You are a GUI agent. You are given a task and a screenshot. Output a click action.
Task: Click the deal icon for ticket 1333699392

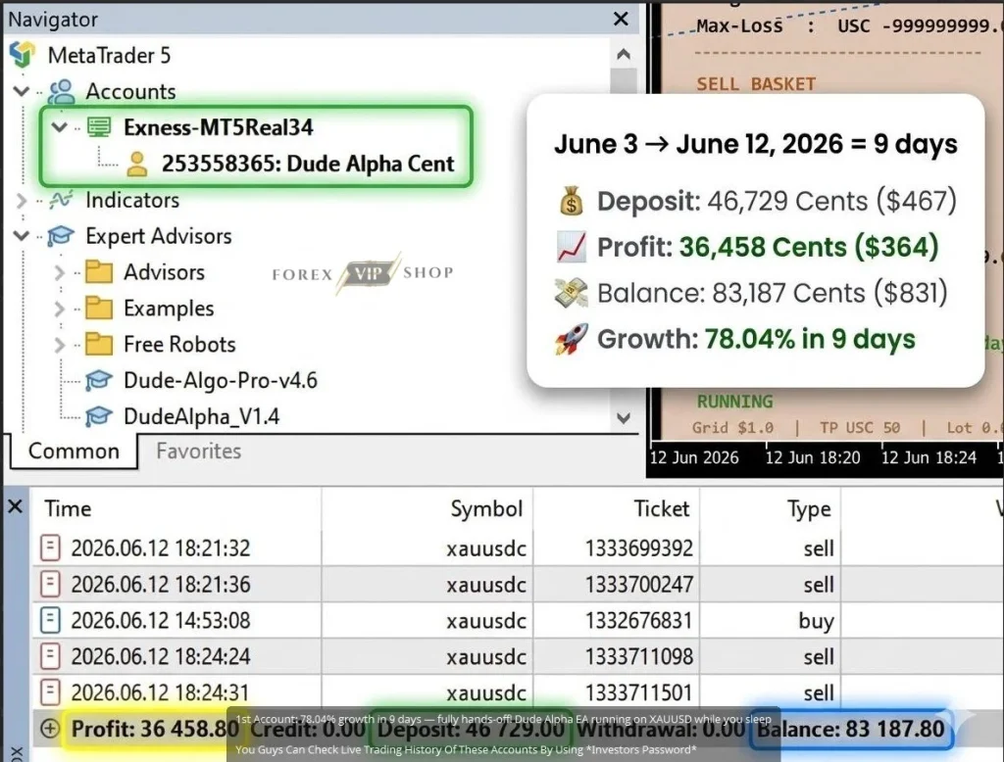pos(50,548)
